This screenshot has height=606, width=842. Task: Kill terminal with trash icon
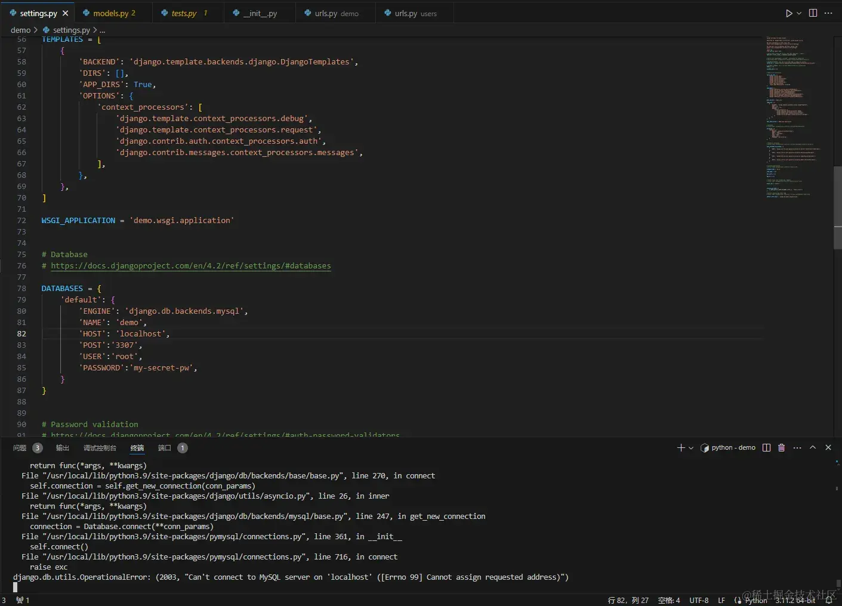(x=782, y=447)
